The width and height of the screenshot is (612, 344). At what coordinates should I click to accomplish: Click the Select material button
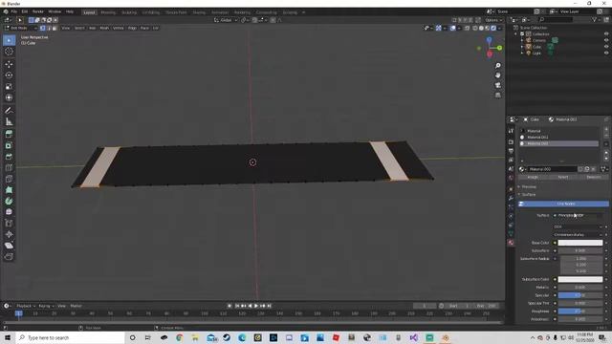pos(563,177)
